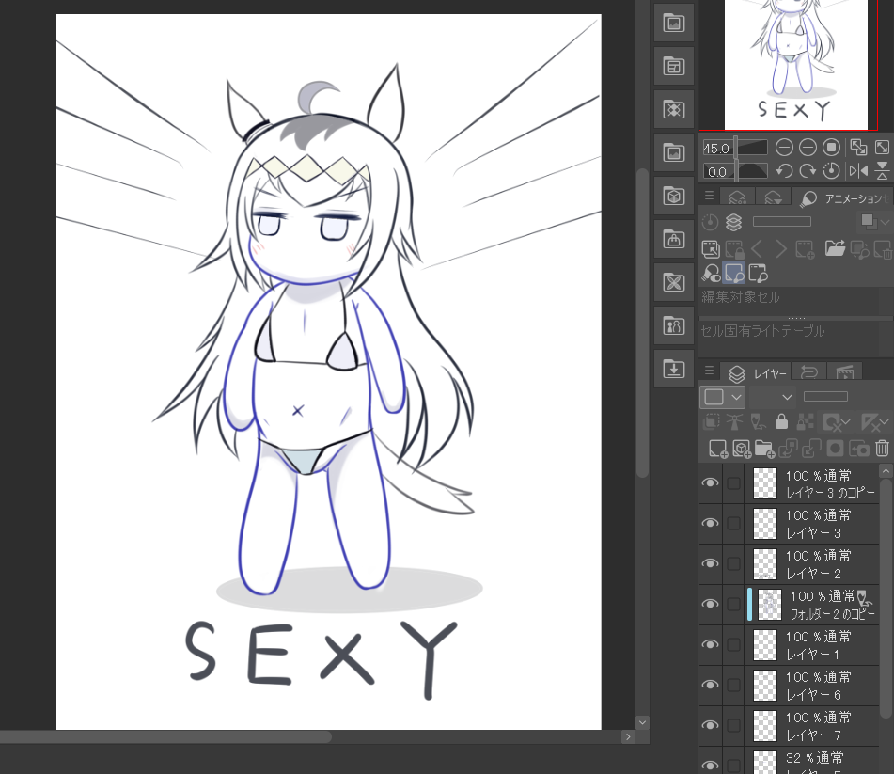This screenshot has height=774, width=894.
Task: Zoom out using the navigator minus icon
Action: click(x=784, y=148)
